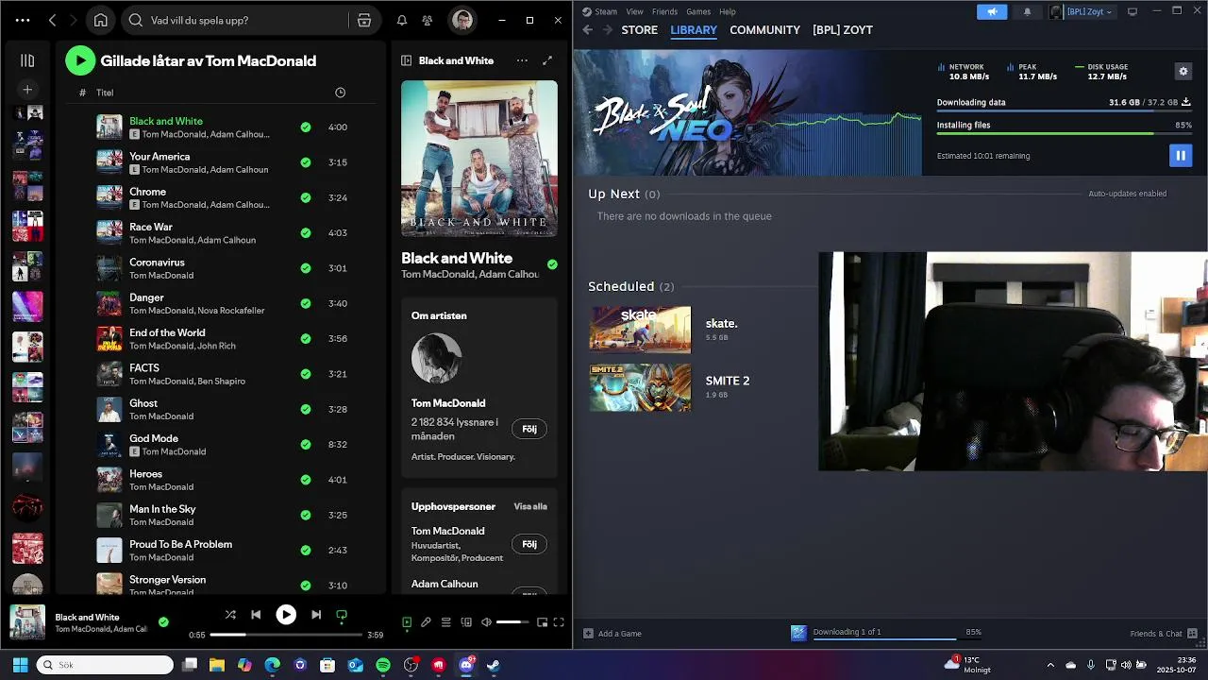Open Spotify profile avatar menu
Screen dimensions: 1208x680
point(461,20)
